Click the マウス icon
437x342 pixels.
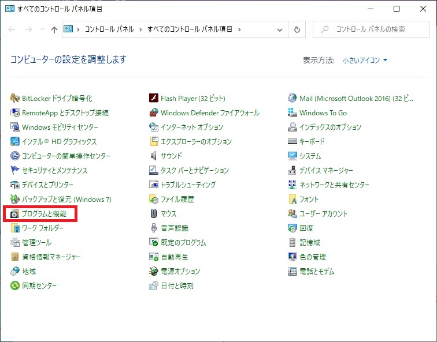[x=154, y=213]
